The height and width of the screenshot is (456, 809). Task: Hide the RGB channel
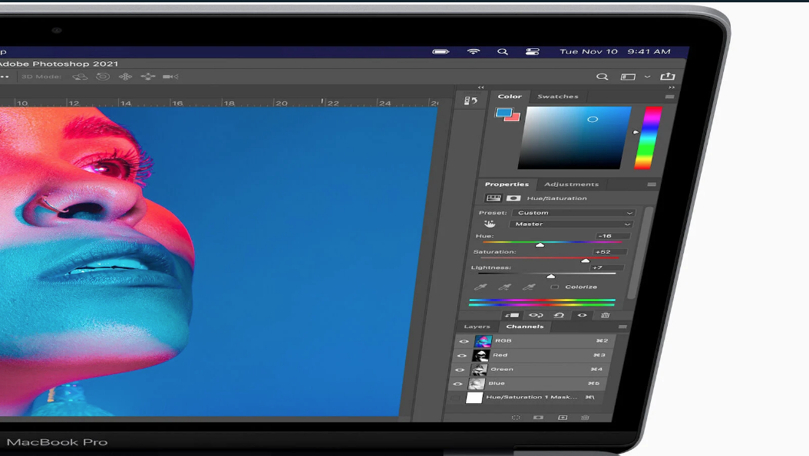pos(464,341)
